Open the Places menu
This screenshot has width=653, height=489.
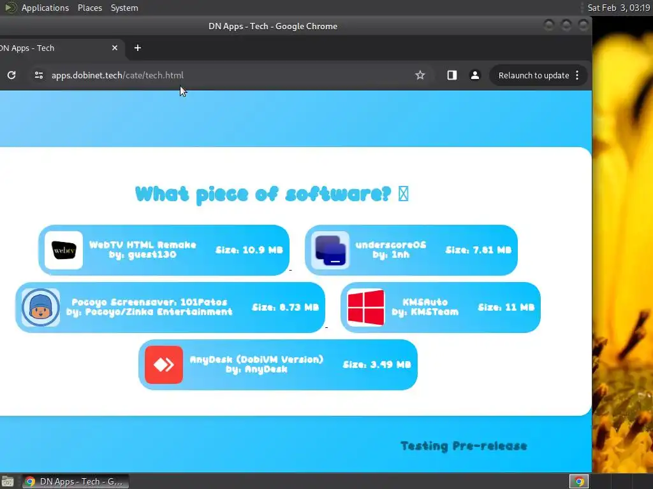(89, 8)
